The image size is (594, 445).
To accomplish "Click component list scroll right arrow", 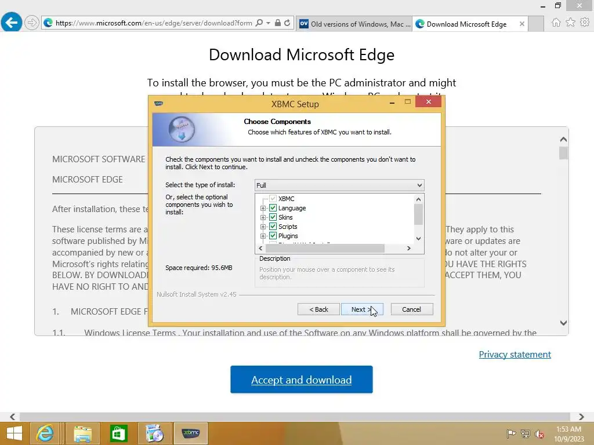I will pos(409,248).
